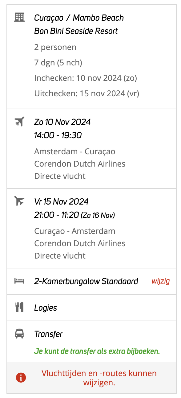Click the green transfer bijboeken message
Screen dimensions: 181x398
pos(97,351)
